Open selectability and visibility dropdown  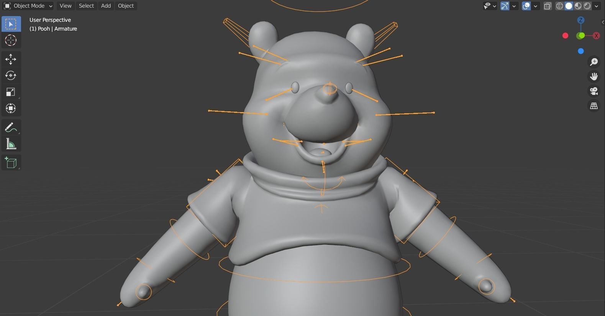(x=490, y=6)
